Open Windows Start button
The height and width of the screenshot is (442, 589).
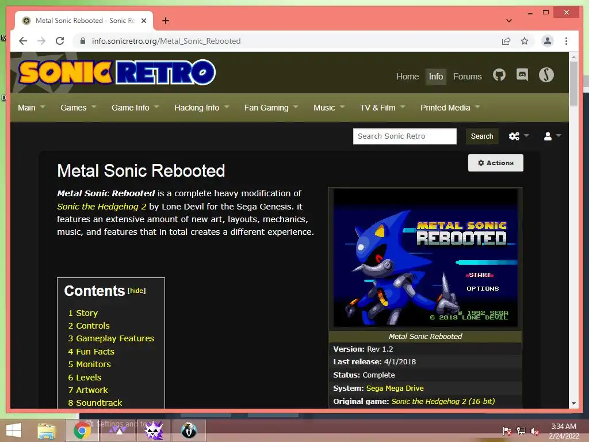click(14, 430)
